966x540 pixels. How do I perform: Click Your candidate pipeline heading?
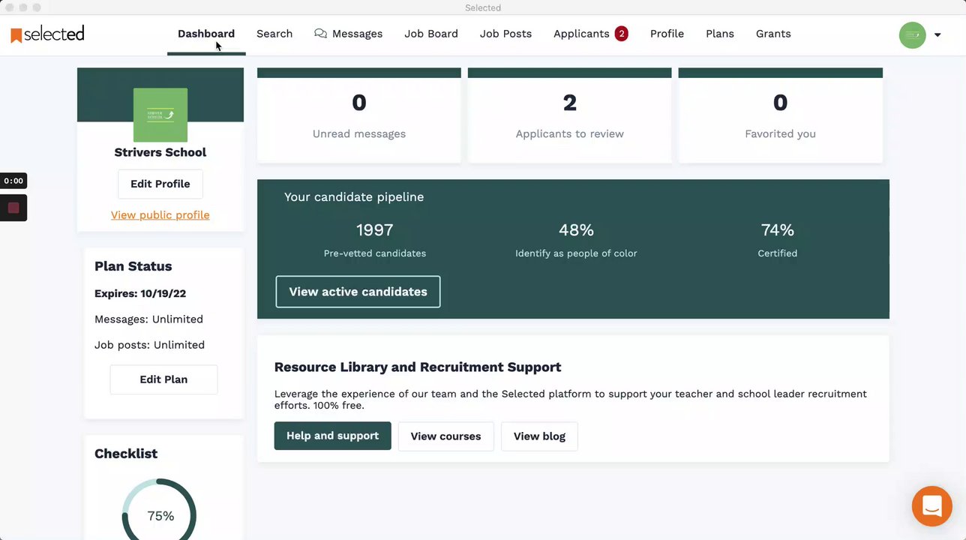(x=354, y=197)
